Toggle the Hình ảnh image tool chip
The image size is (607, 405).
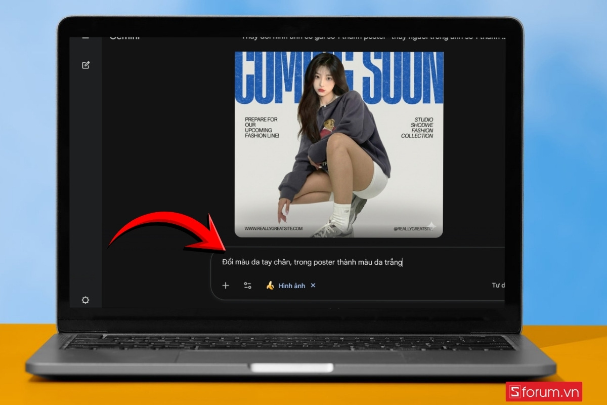pos(291,286)
